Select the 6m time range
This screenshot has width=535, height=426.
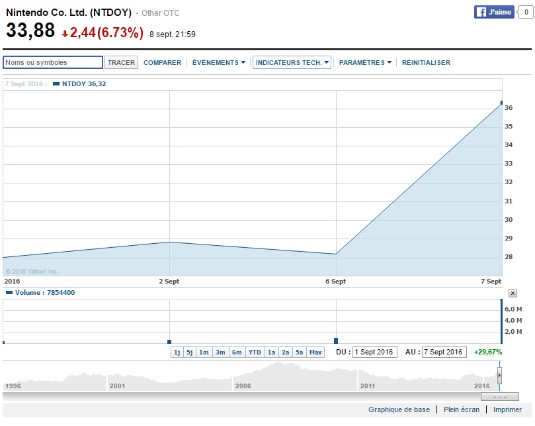237,352
